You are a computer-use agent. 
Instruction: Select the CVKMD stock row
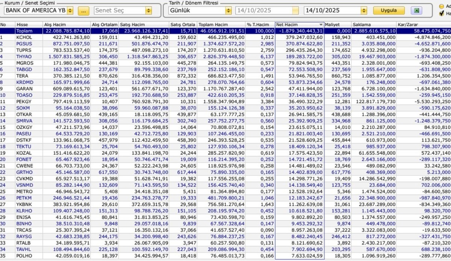point(225,179)
